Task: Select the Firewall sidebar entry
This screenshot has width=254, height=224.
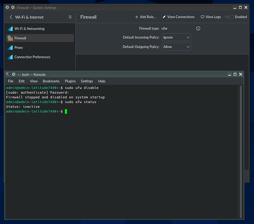Action: click(40, 38)
